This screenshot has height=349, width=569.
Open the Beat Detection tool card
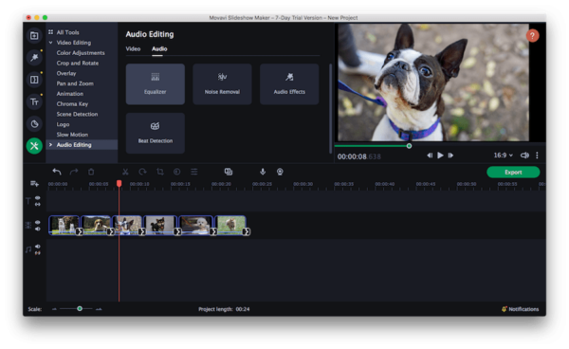coord(156,133)
